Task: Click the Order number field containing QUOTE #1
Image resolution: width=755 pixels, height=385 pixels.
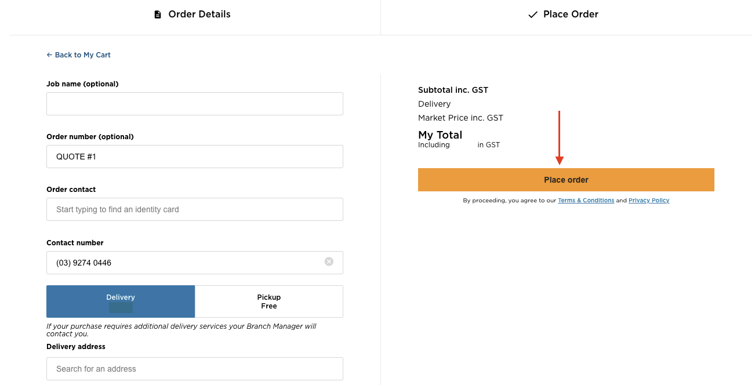Action: 194,157
